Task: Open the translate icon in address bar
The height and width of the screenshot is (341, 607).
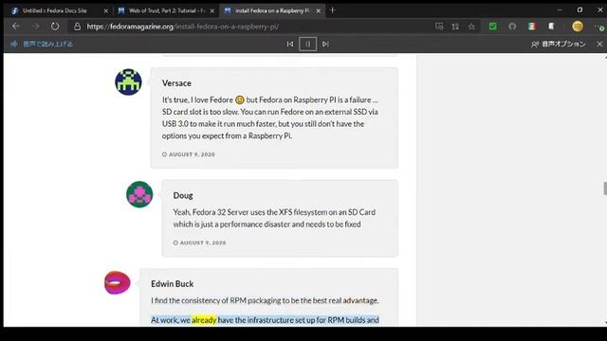Action: tap(455, 27)
